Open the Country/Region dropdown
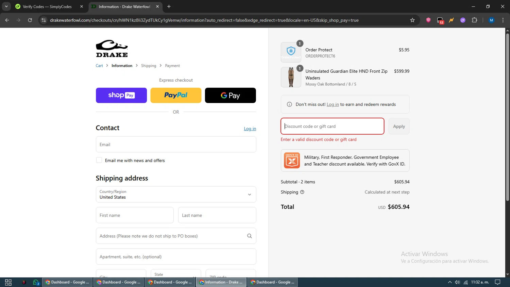Image resolution: width=510 pixels, height=287 pixels. coord(176,195)
